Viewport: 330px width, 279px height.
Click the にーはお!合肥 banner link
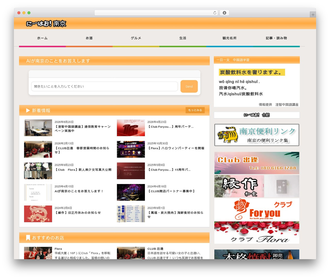[257, 115]
